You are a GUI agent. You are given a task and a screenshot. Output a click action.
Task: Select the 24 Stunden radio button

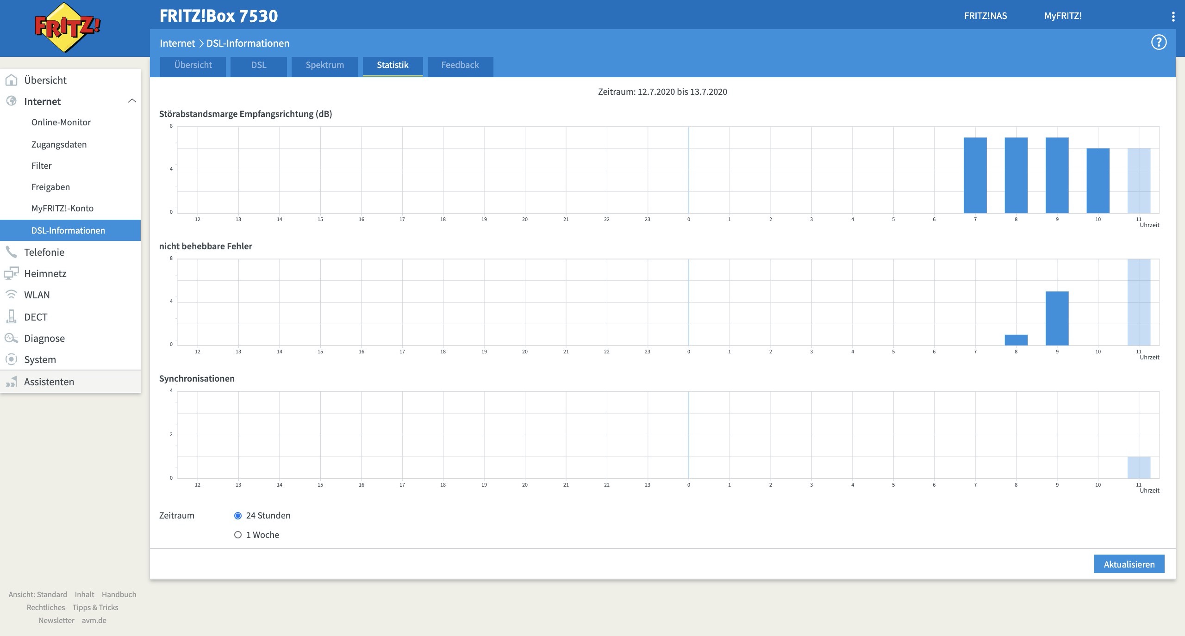[238, 515]
